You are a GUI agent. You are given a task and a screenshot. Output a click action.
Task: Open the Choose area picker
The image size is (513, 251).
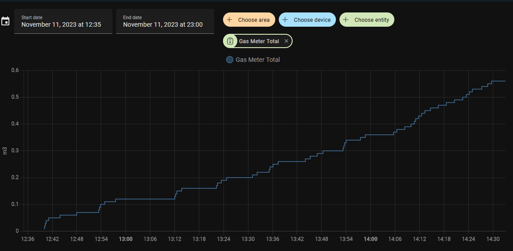(253, 20)
